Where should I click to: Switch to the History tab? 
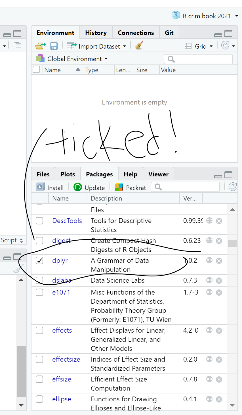(x=96, y=32)
